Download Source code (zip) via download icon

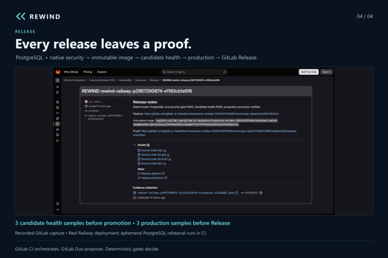[165, 150]
